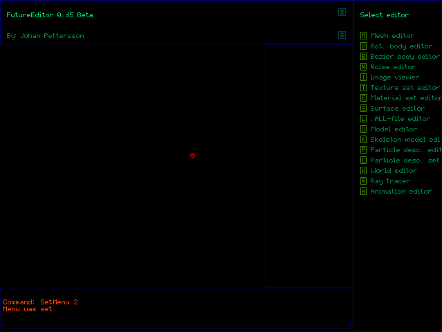The image size is (442, 332).
Task: Click the S icon for Surface editor
Action: pos(364,109)
